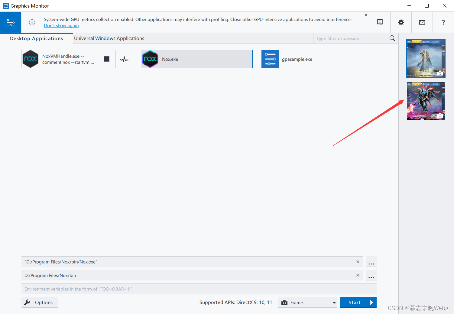Maximize the Graphics Monitor window
This screenshot has width=454, height=314.
click(427, 6)
